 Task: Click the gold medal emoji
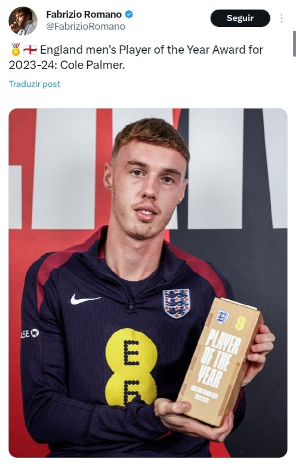point(15,50)
